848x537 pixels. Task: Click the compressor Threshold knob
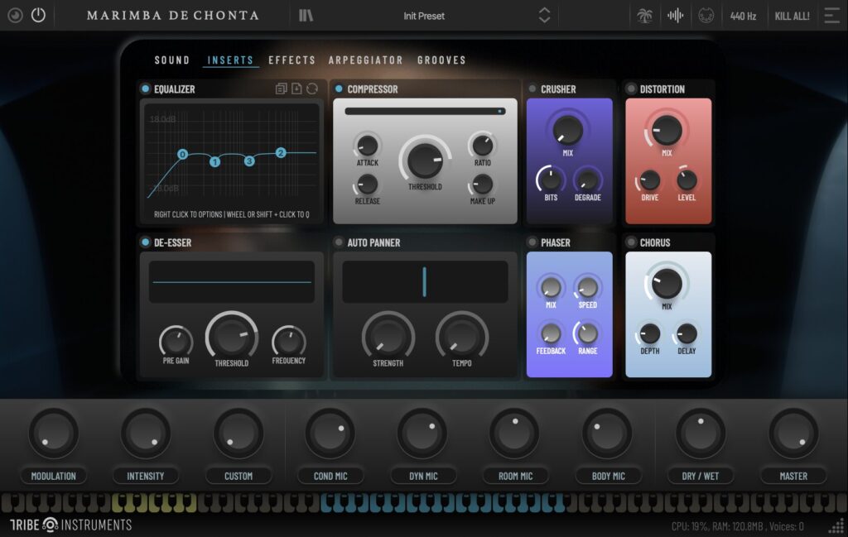(425, 161)
